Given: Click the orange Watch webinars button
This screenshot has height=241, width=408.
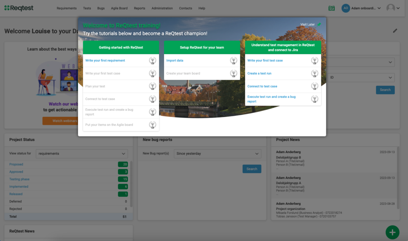Looking at the screenshot, I should tap(61, 121).
